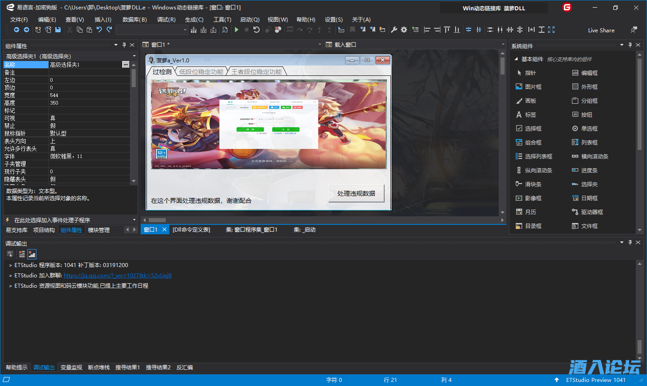This screenshot has width=647, height=386.
Task: Click the 宽度 value field 544
Action: 89,95
